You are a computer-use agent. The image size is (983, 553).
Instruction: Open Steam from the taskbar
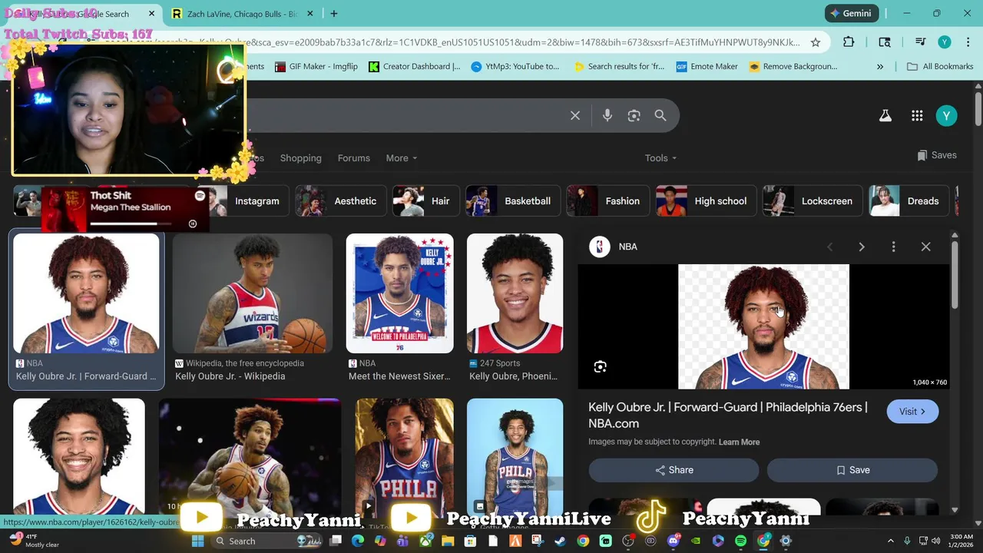(x=561, y=541)
